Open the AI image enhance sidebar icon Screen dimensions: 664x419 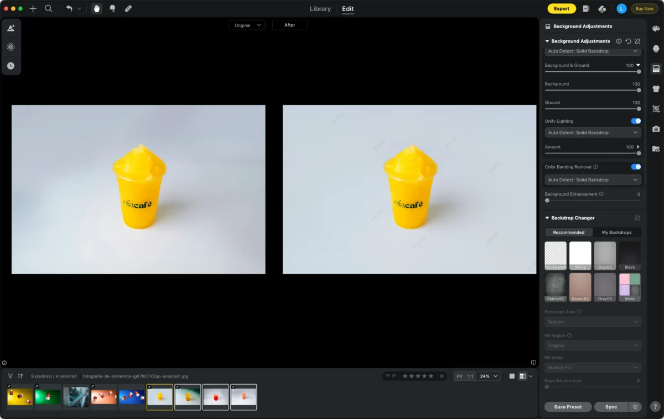tap(11, 28)
